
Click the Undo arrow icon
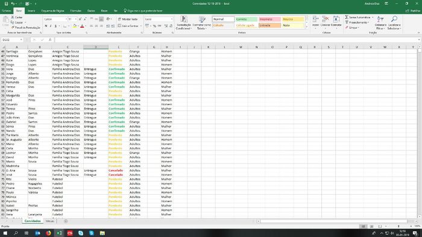pyautogui.click(x=13, y=4)
